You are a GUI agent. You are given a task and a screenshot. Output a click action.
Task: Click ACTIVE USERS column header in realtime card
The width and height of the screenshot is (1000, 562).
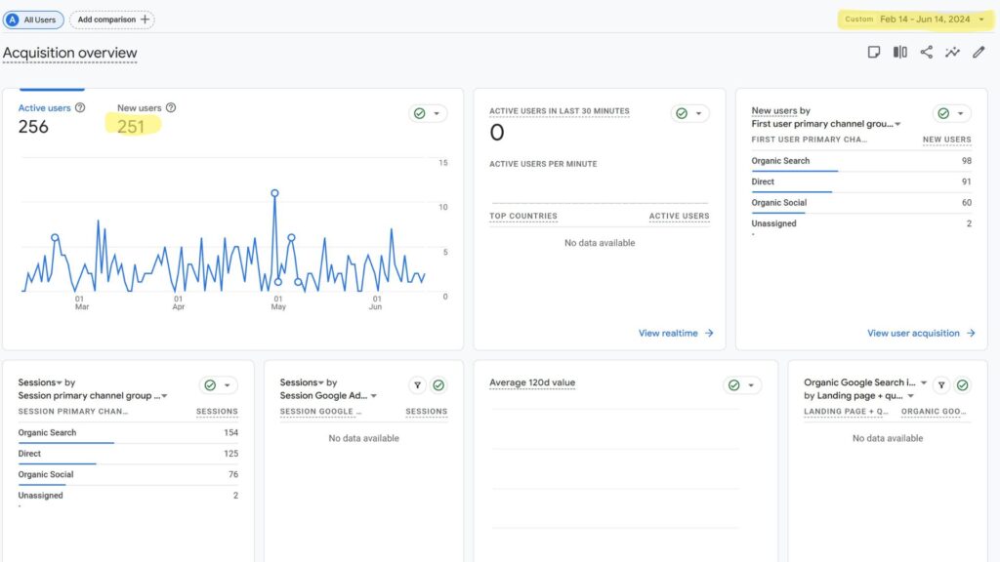click(680, 217)
